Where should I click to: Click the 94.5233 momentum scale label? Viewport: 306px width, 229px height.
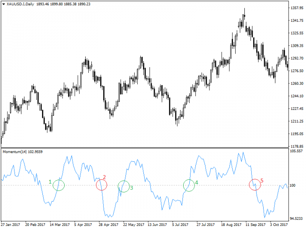(296, 219)
